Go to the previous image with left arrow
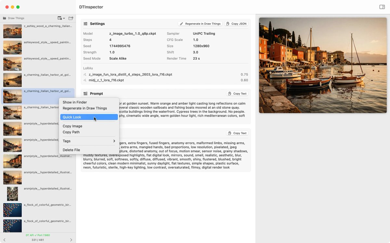 click(x=4, y=240)
